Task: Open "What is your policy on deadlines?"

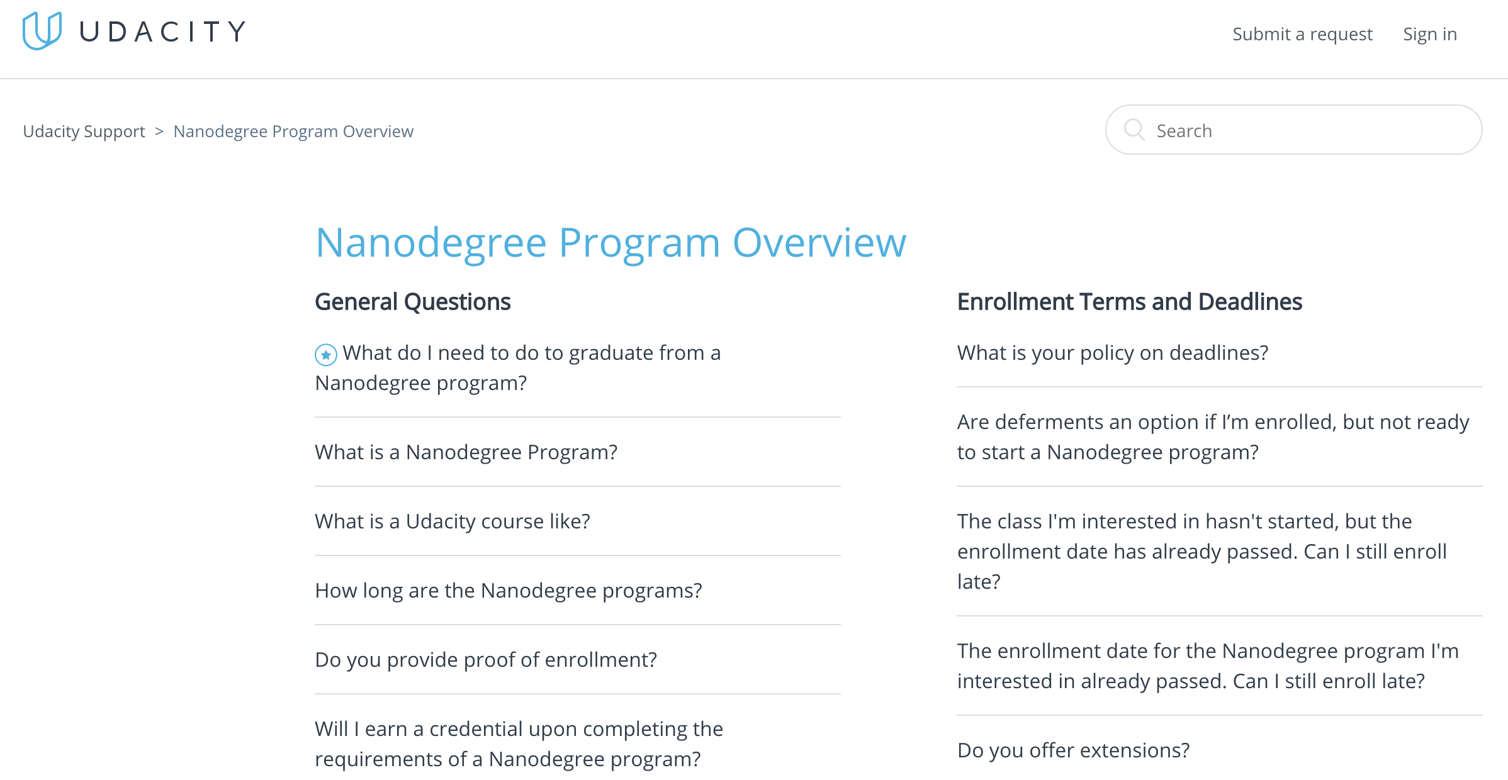Action: tap(1112, 353)
